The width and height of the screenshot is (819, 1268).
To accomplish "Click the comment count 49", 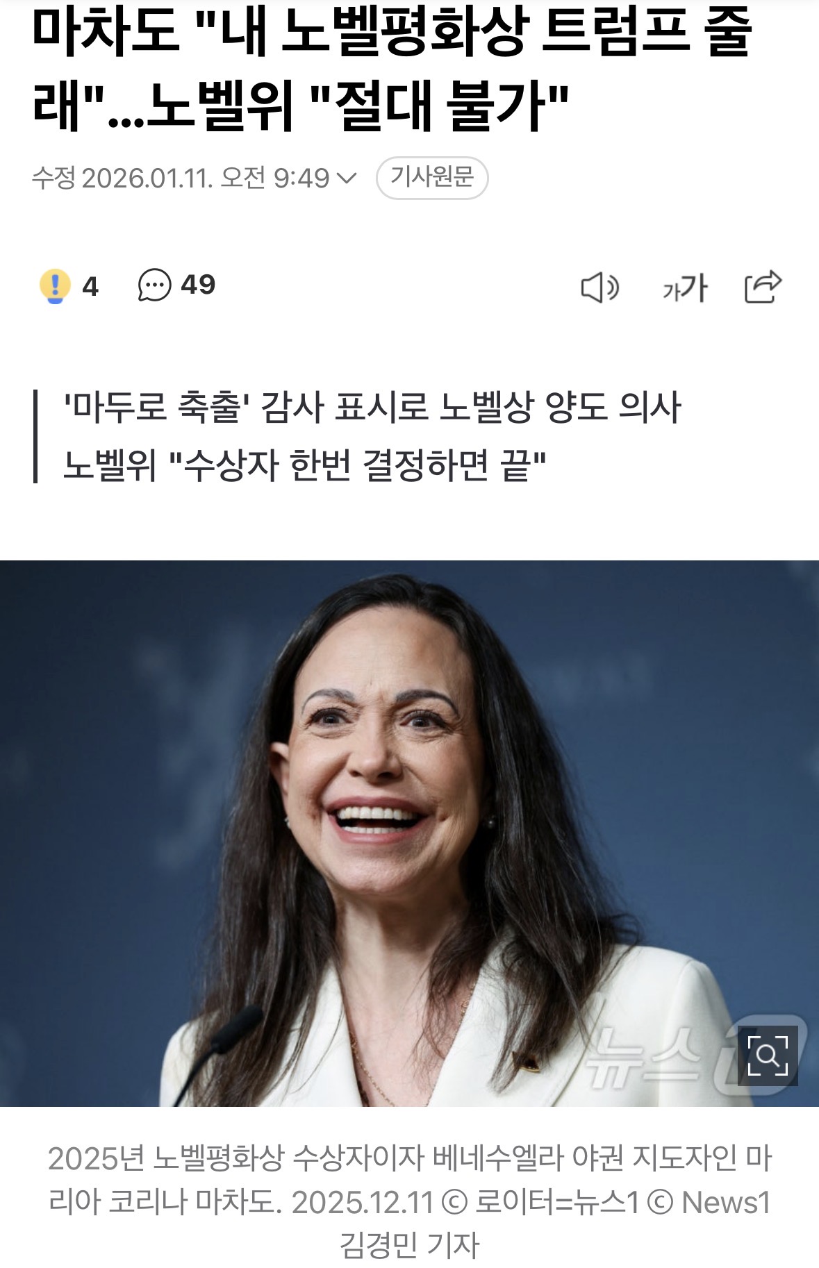I will 198,285.
